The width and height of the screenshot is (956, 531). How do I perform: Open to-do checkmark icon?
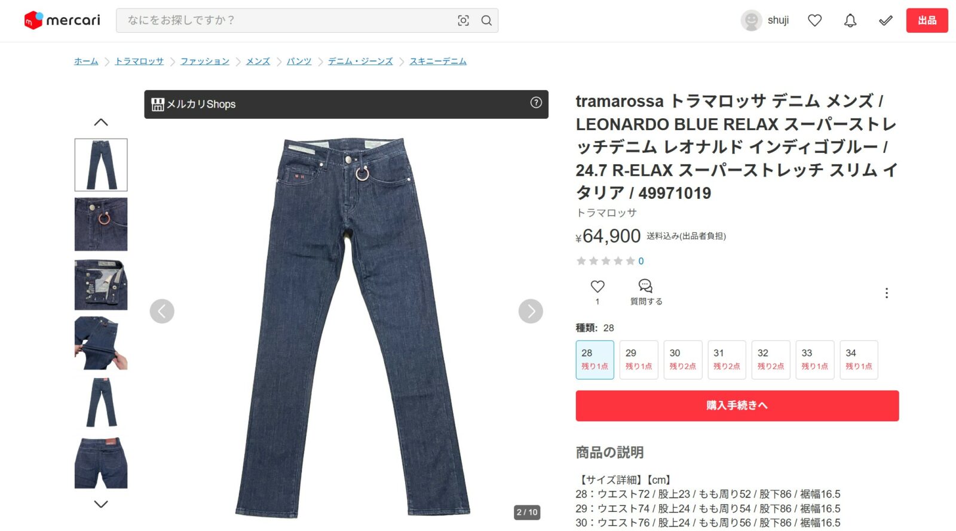click(x=885, y=20)
